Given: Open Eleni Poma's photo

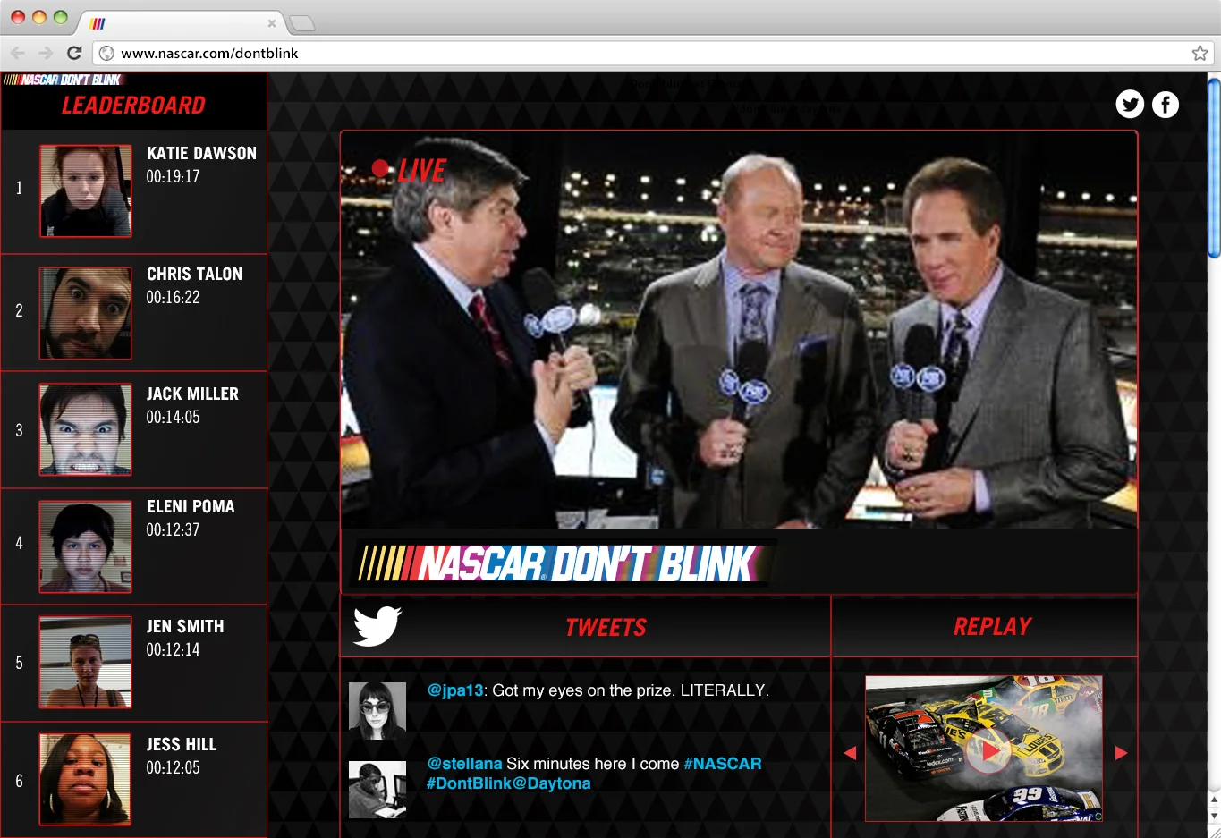Looking at the screenshot, I should [86, 546].
